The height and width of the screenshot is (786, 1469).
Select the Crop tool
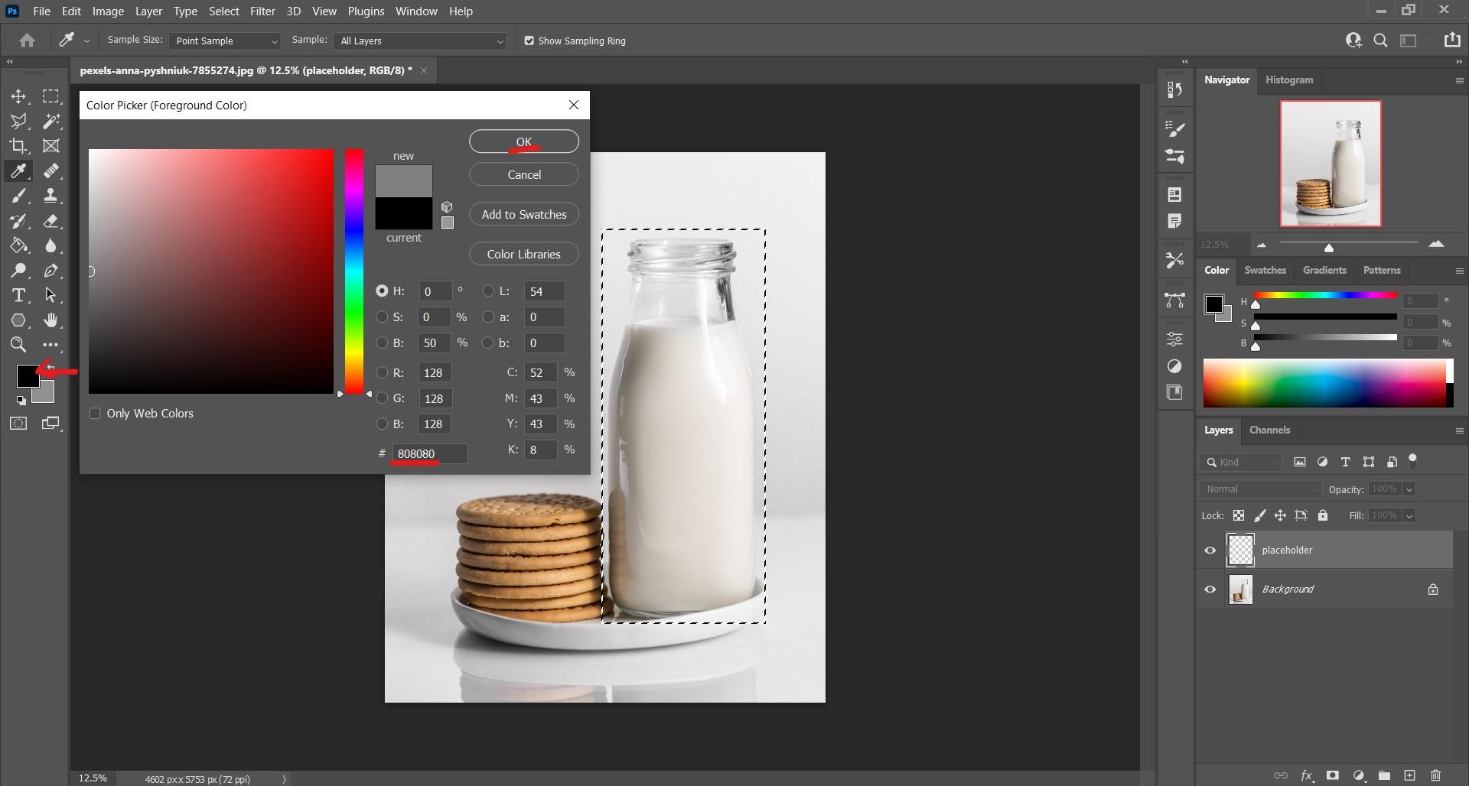tap(18, 146)
